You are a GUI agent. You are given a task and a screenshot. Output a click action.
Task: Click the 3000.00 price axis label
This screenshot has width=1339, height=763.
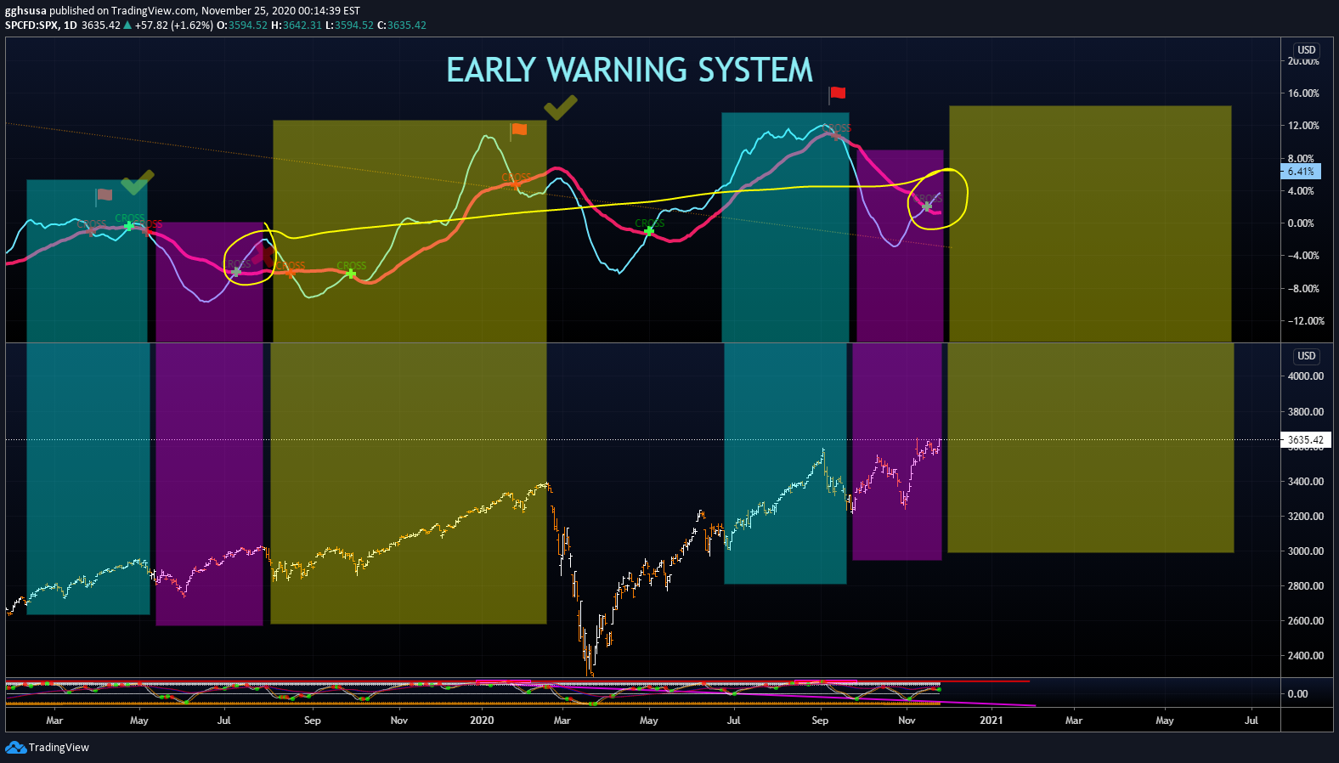pyautogui.click(x=1306, y=551)
